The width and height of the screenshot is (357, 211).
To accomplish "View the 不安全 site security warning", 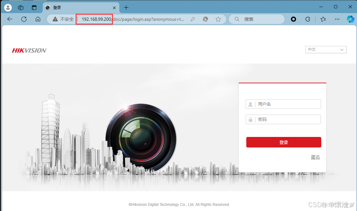I will tap(63, 19).
